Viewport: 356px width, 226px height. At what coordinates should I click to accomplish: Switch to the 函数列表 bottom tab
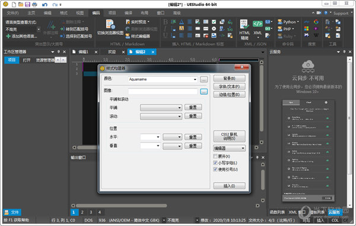pos(277,212)
